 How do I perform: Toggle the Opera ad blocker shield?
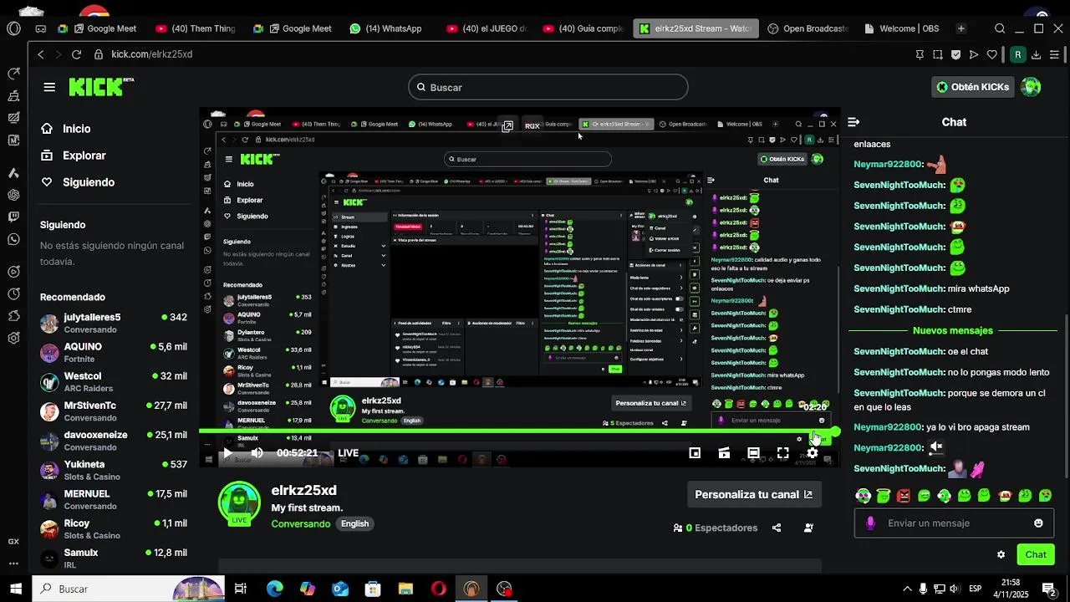point(955,54)
